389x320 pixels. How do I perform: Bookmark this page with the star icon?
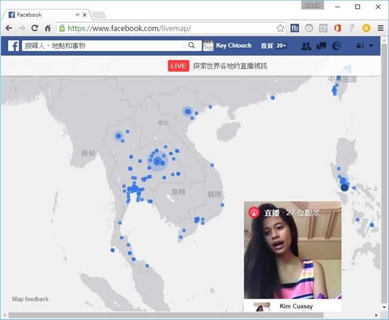point(280,28)
